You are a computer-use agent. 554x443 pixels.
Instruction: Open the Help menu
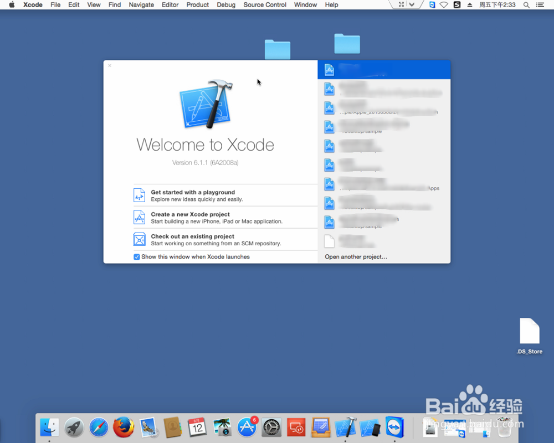(x=331, y=4)
